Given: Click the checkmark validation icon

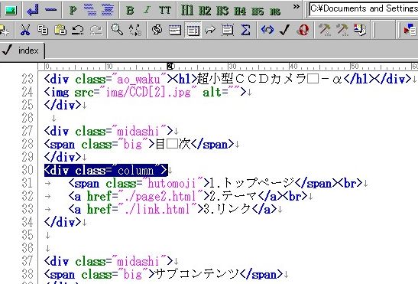Looking at the screenshot, I should pos(285,30).
